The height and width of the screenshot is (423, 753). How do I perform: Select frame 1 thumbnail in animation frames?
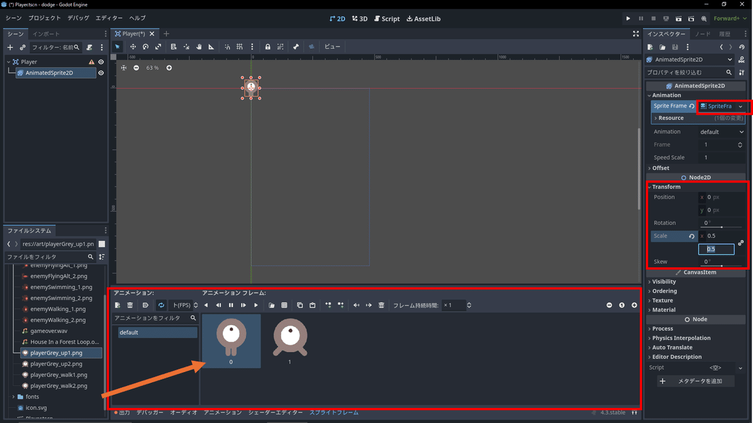click(289, 341)
